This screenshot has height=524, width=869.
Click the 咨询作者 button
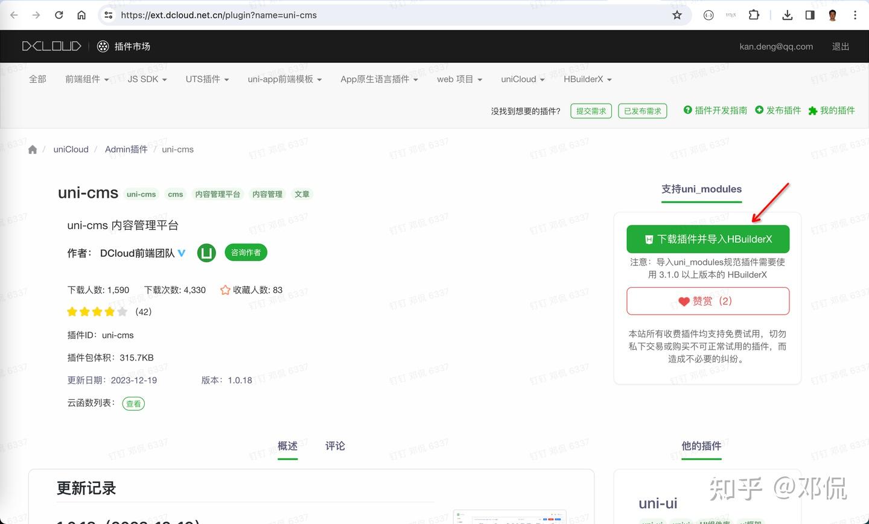pyautogui.click(x=246, y=253)
